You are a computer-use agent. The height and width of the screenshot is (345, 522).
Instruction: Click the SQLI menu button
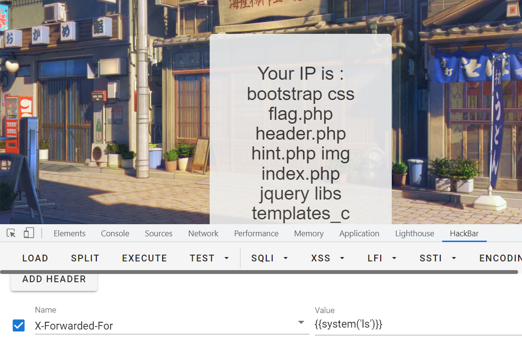point(262,258)
